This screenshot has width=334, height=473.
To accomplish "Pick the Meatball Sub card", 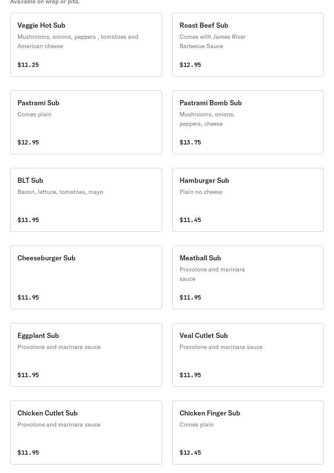I will coord(248,277).
